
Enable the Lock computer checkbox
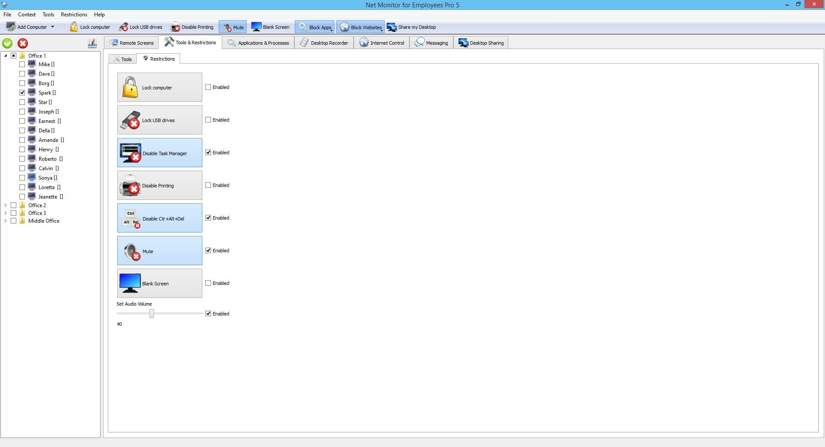[x=208, y=87]
